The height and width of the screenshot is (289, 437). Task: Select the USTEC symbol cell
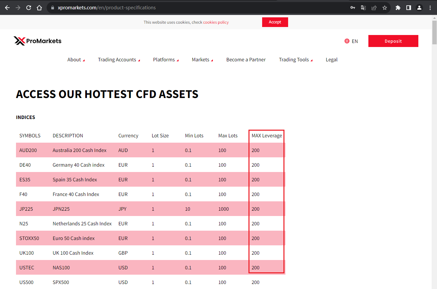[x=27, y=268]
